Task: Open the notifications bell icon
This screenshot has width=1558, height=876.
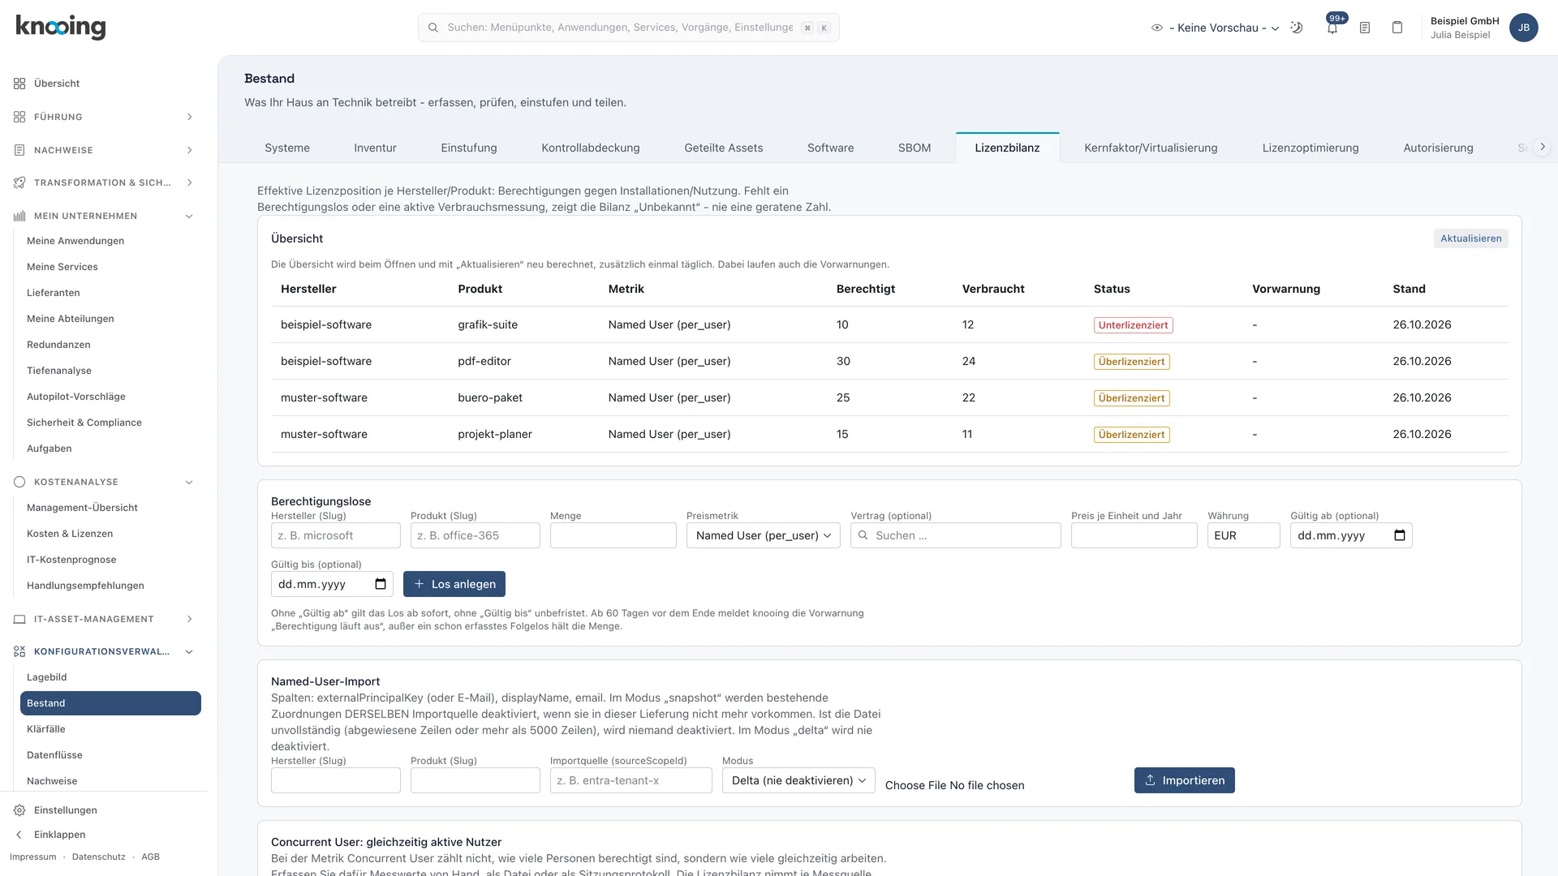Action: pyautogui.click(x=1332, y=28)
